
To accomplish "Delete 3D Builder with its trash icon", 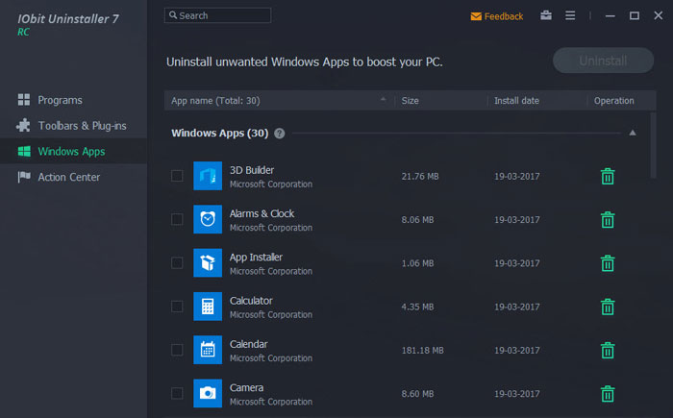I will click(608, 177).
